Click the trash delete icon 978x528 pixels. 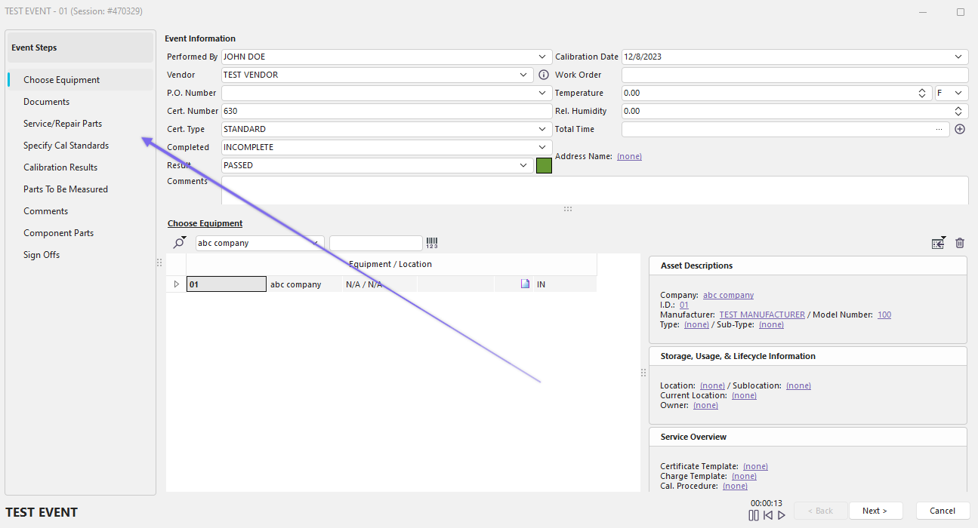click(960, 243)
